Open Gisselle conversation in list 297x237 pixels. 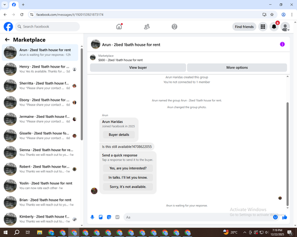click(40, 136)
